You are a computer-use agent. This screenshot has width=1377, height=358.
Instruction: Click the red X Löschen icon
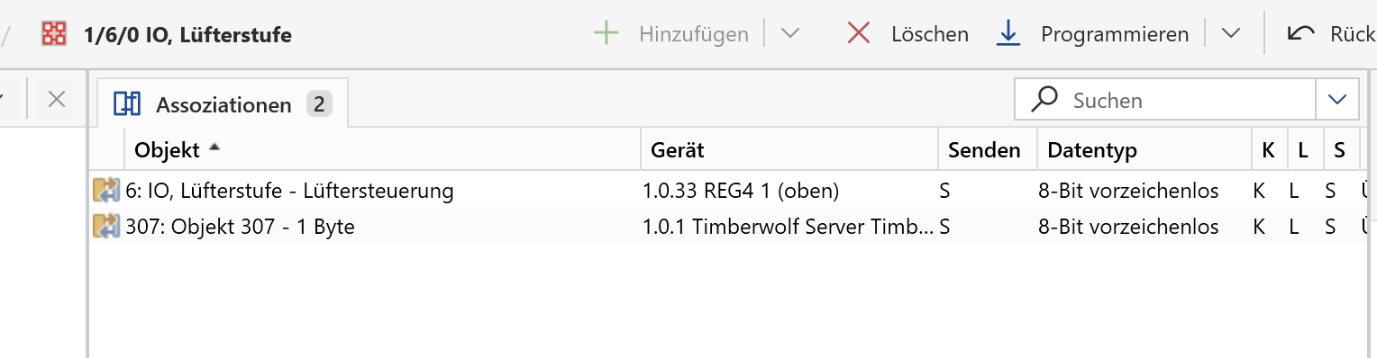[859, 34]
